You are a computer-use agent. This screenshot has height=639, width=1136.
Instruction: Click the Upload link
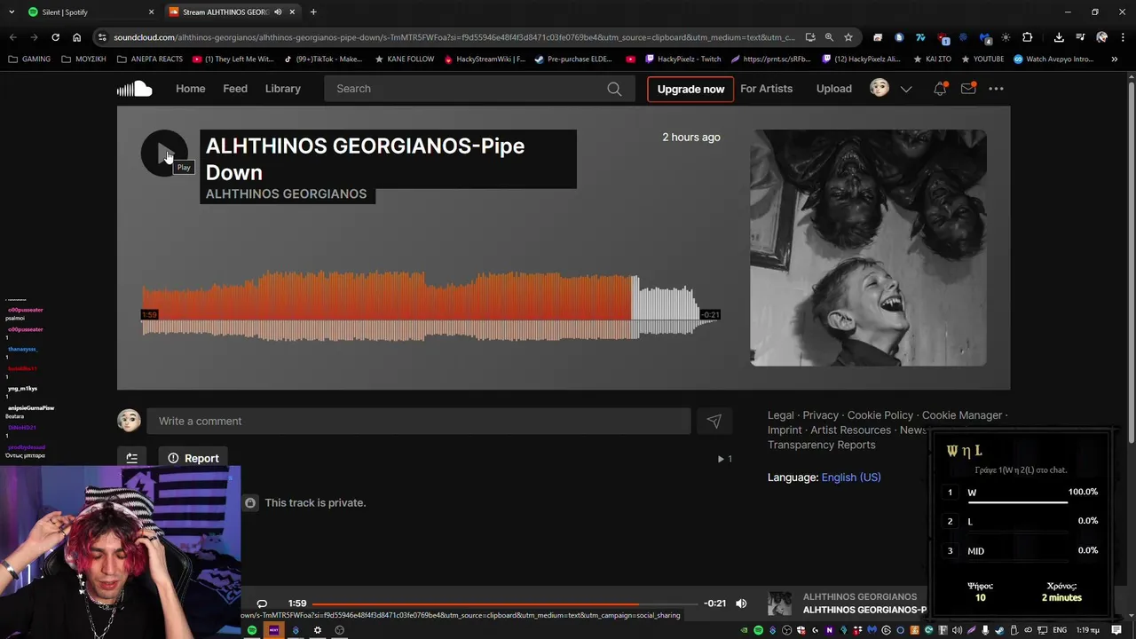[x=834, y=89]
